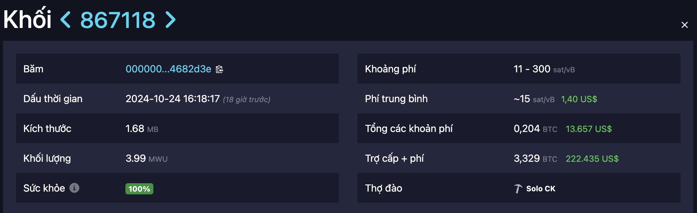
Task: Click the block number 867118
Action: (x=118, y=20)
